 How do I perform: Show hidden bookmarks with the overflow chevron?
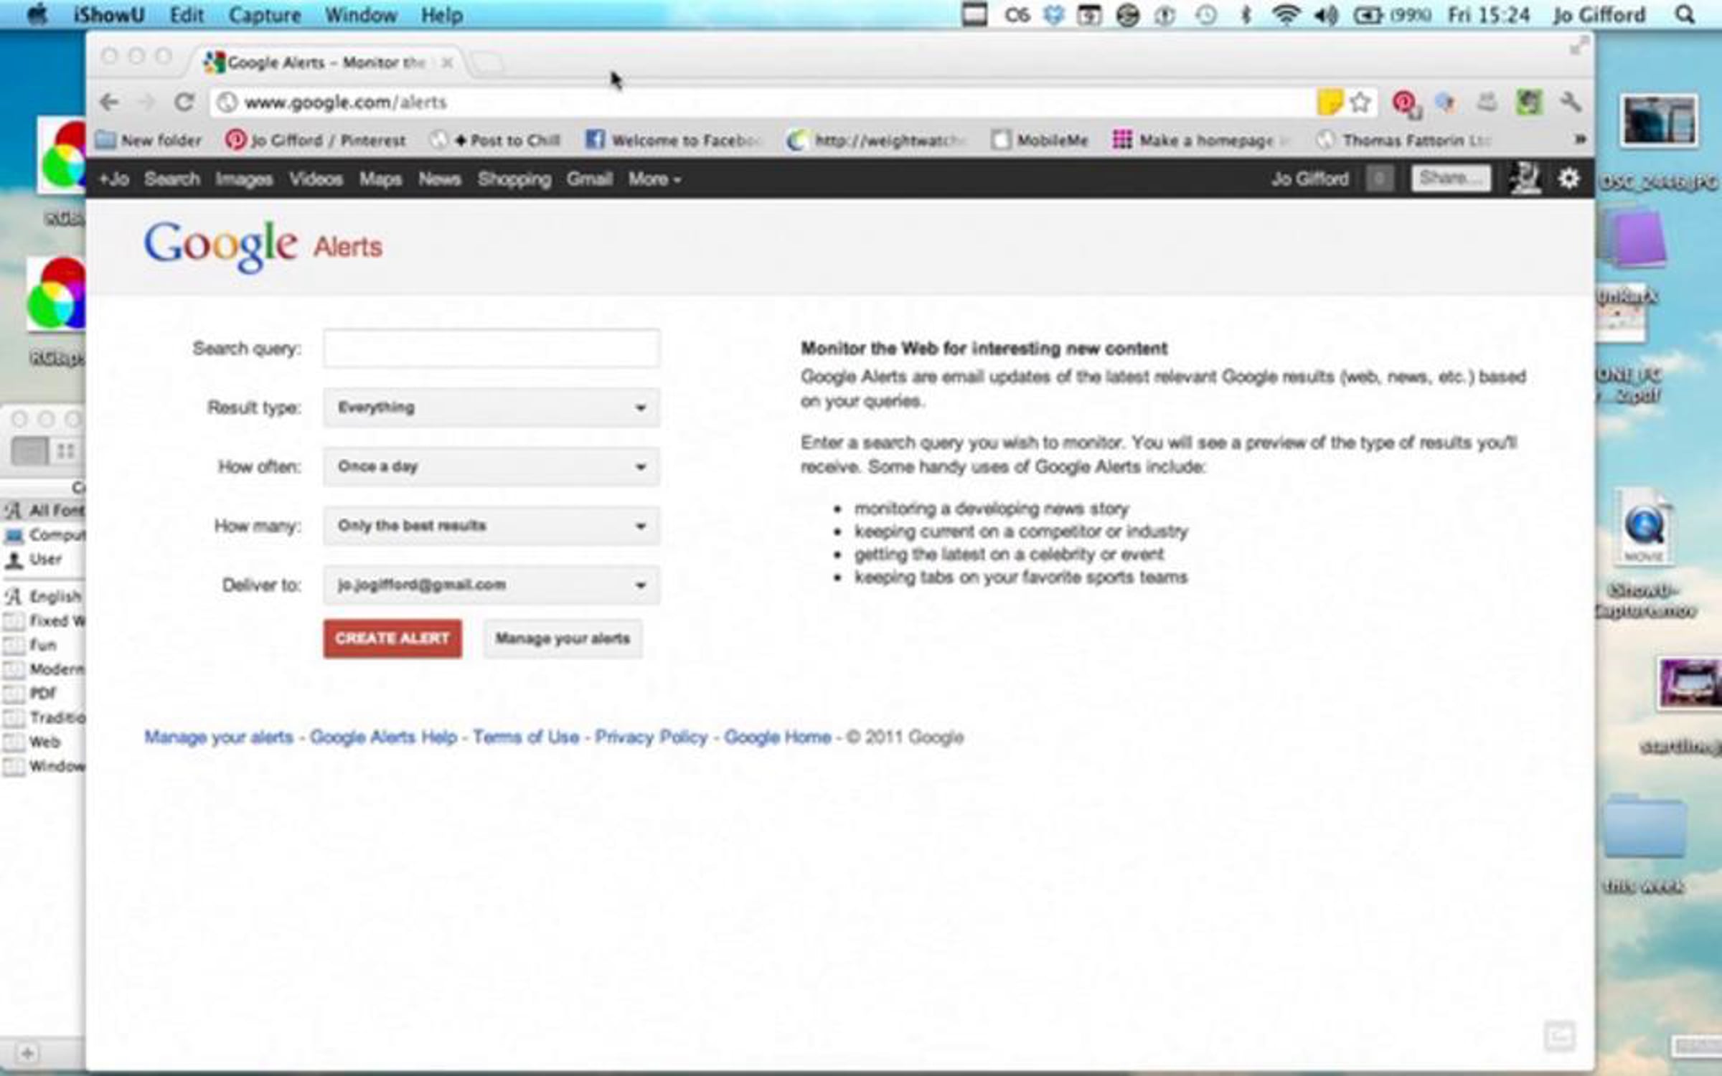(x=1579, y=139)
